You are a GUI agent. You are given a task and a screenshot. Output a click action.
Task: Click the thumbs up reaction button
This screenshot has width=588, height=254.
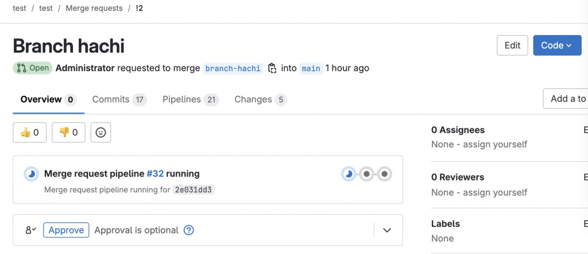tap(29, 132)
